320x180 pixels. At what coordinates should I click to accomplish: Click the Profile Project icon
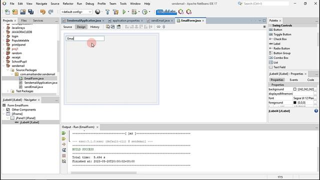click(x=144, y=12)
